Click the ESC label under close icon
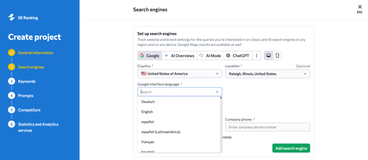This screenshot has width=368, height=160. (360, 12)
